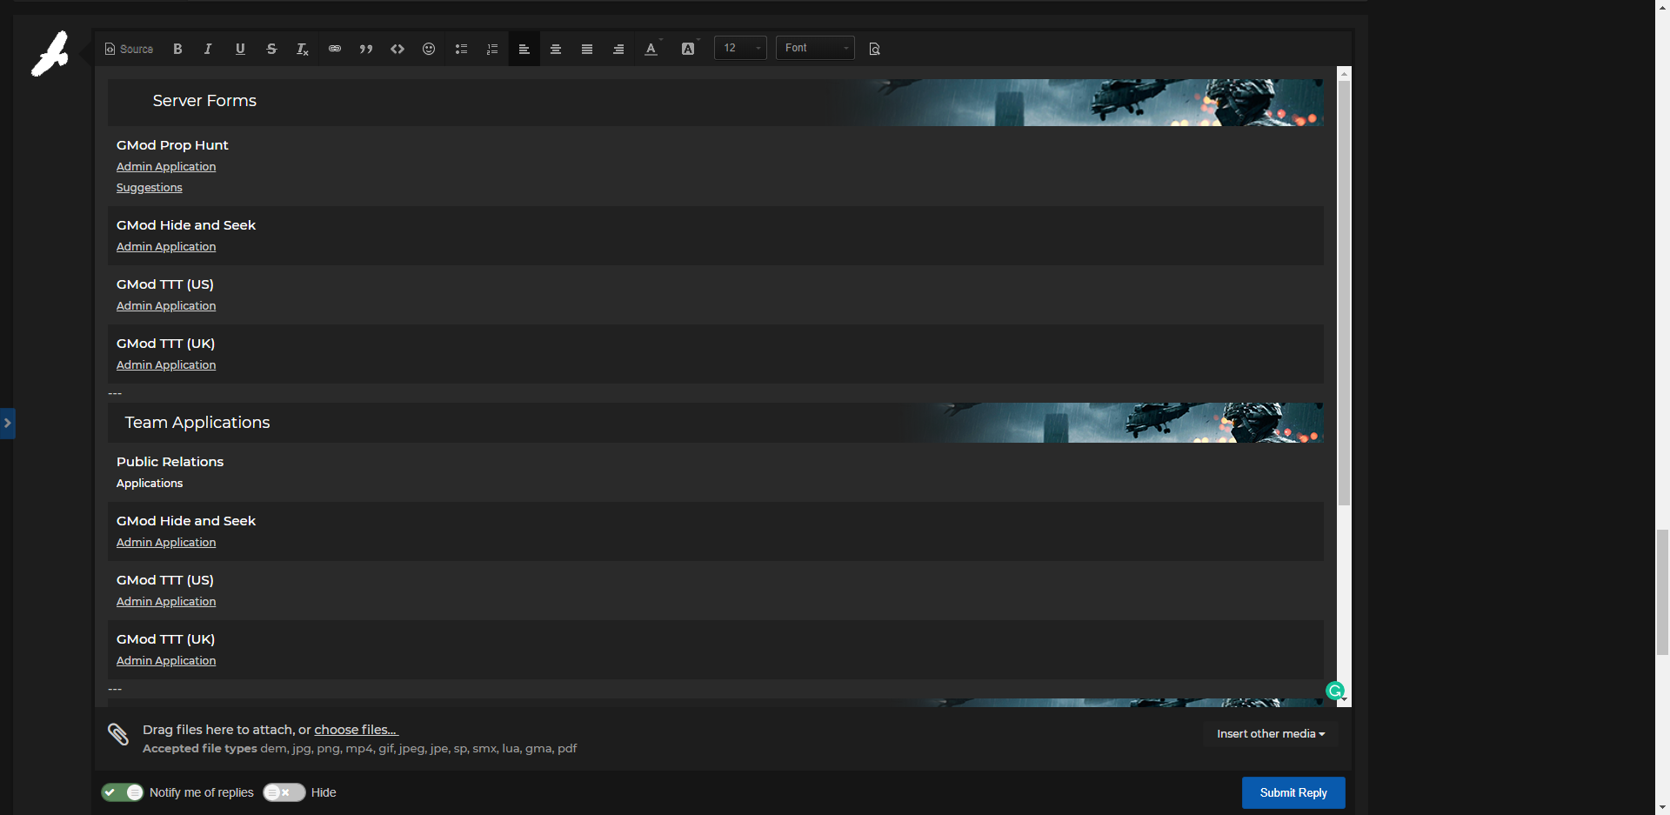Open the font size dropdown
Screen dimensions: 1670x815
[740, 48]
